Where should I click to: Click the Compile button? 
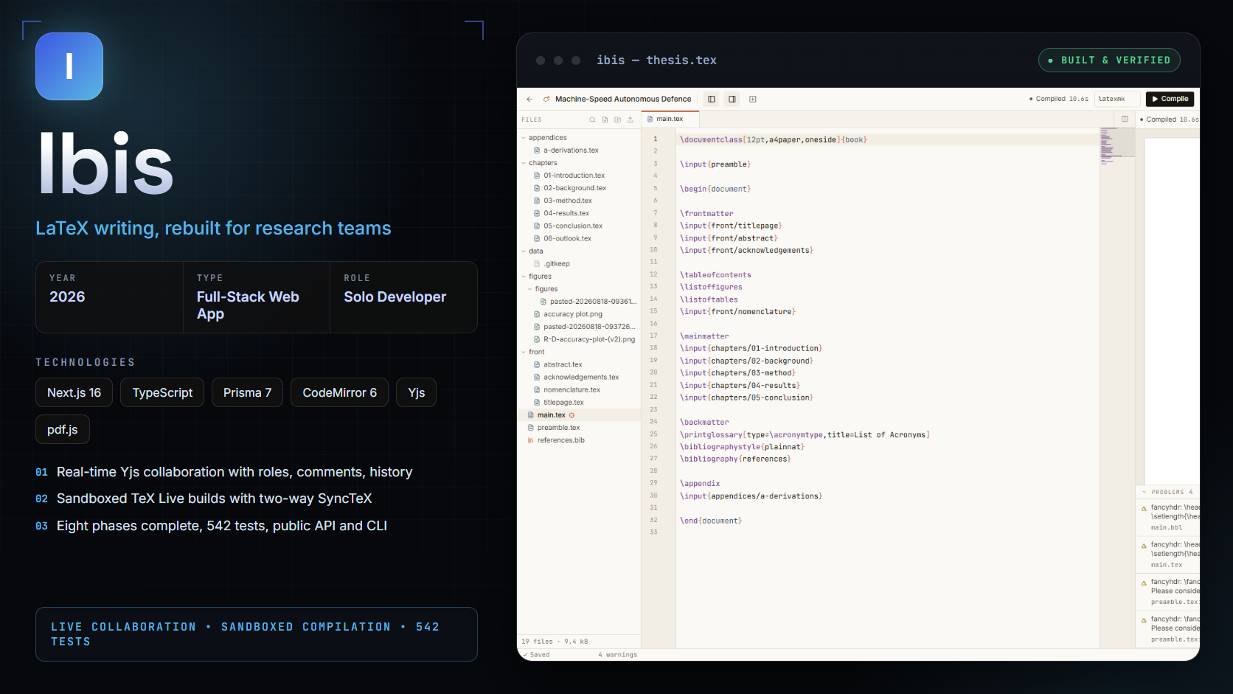(x=1170, y=99)
